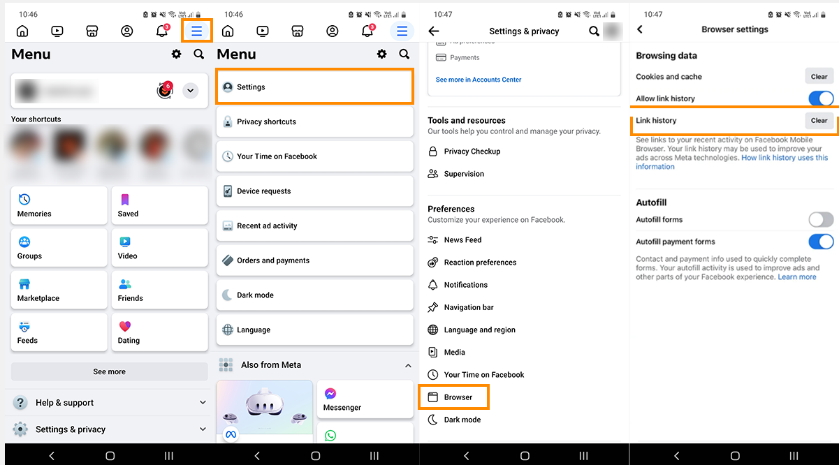Go back from Settings & privacy screen
Screen dimensions: 839x465
pos(434,31)
